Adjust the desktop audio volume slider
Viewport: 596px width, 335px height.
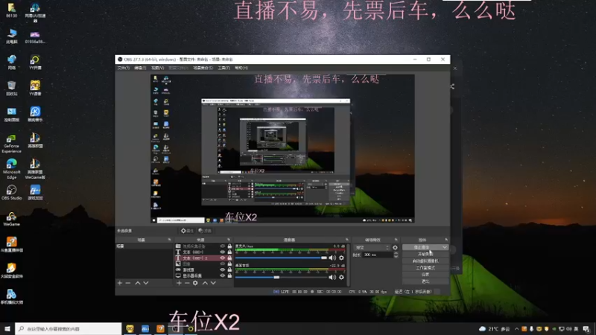282,277
